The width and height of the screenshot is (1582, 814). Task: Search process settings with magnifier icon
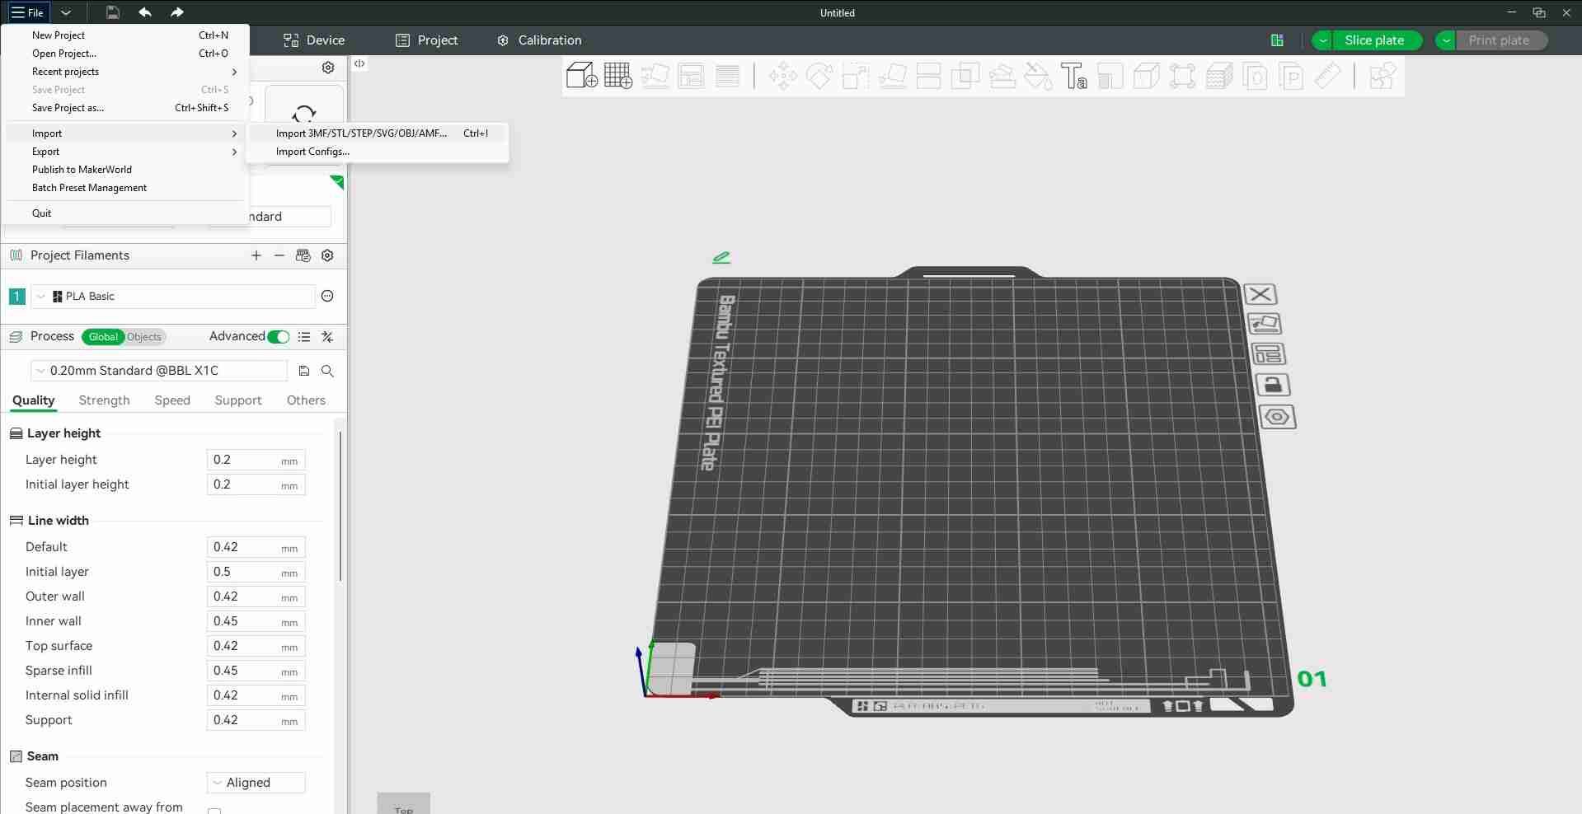point(327,371)
